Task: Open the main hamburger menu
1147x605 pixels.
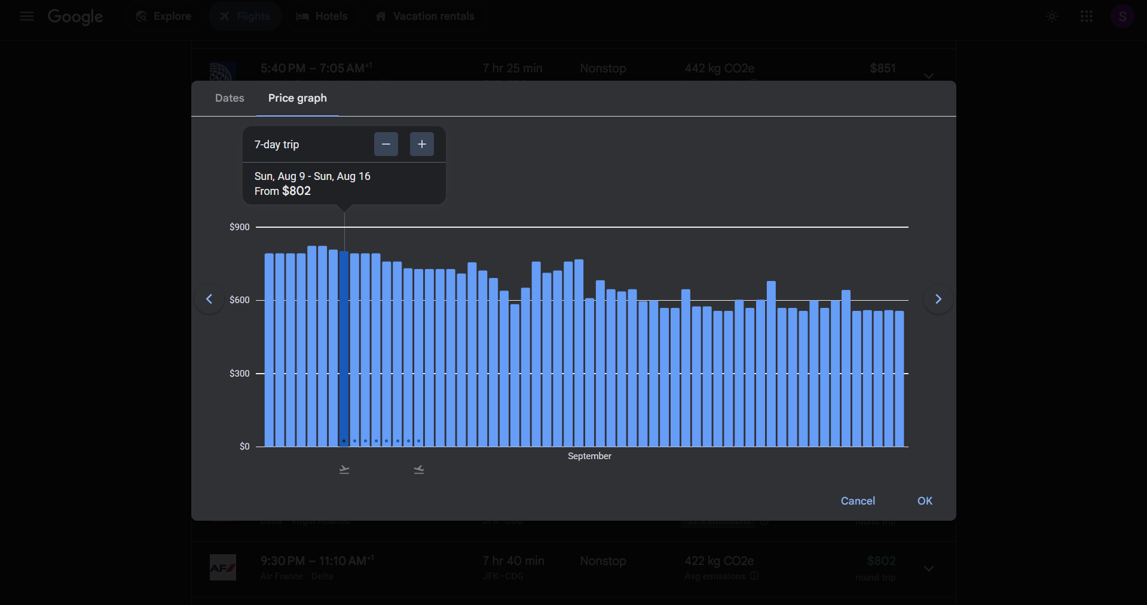Action: pyautogui.click(x=26, y=16)
